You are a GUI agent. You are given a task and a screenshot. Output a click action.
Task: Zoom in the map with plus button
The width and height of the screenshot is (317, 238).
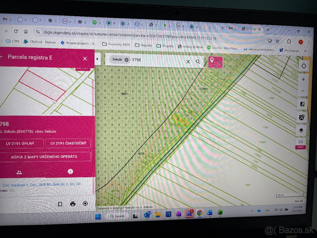coord(303,79)
